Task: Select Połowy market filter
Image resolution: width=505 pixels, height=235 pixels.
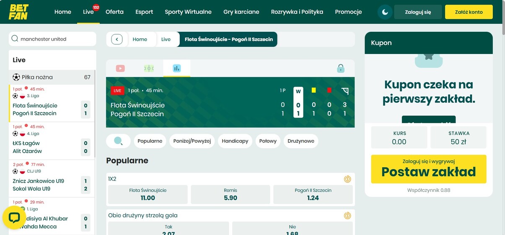Action: (268, 141)
